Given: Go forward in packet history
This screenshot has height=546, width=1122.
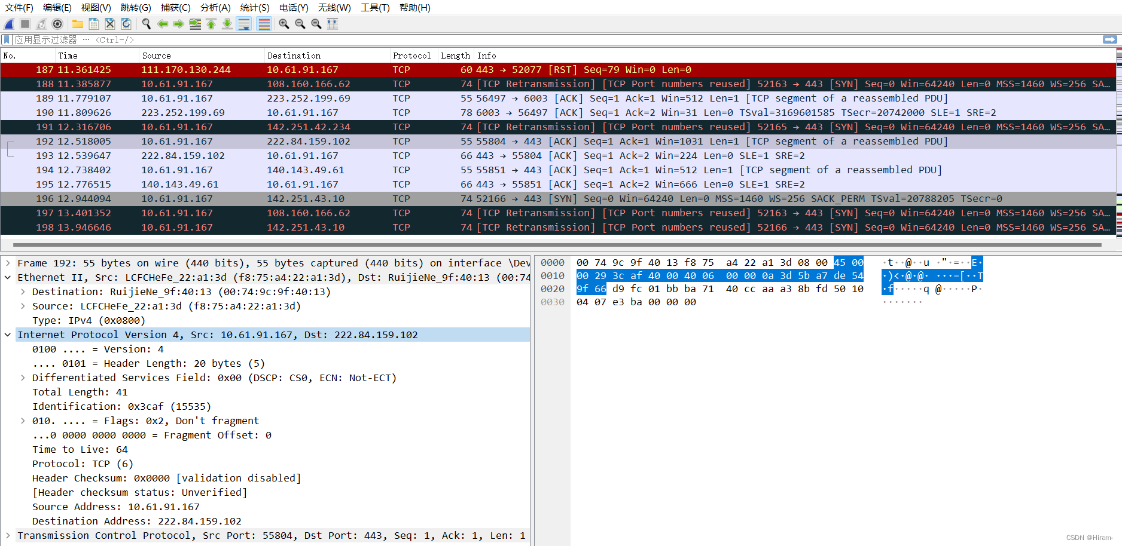Looking at the screenshot, I should pyautogui.click(x=178, y=24).
